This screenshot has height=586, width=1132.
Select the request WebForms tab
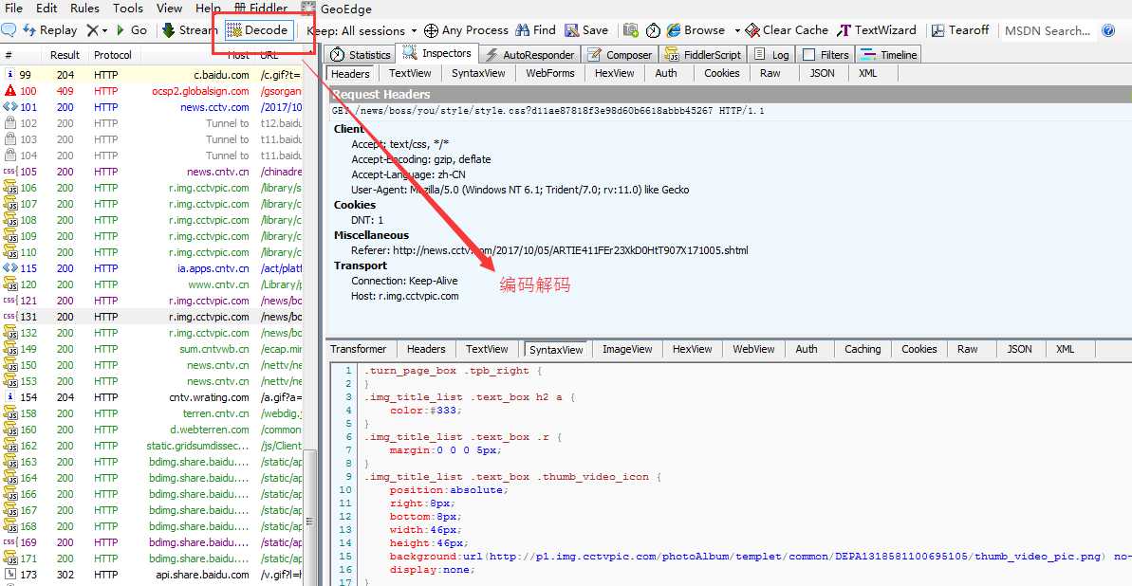tap(550, 73)
